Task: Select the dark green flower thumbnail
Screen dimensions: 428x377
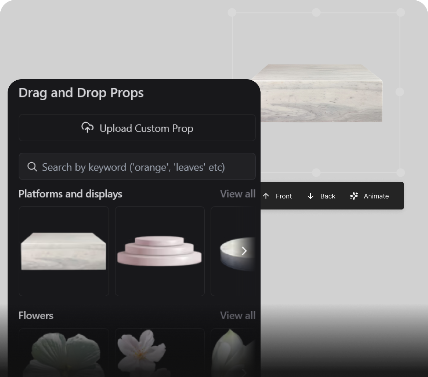Action: coord(64,353)
